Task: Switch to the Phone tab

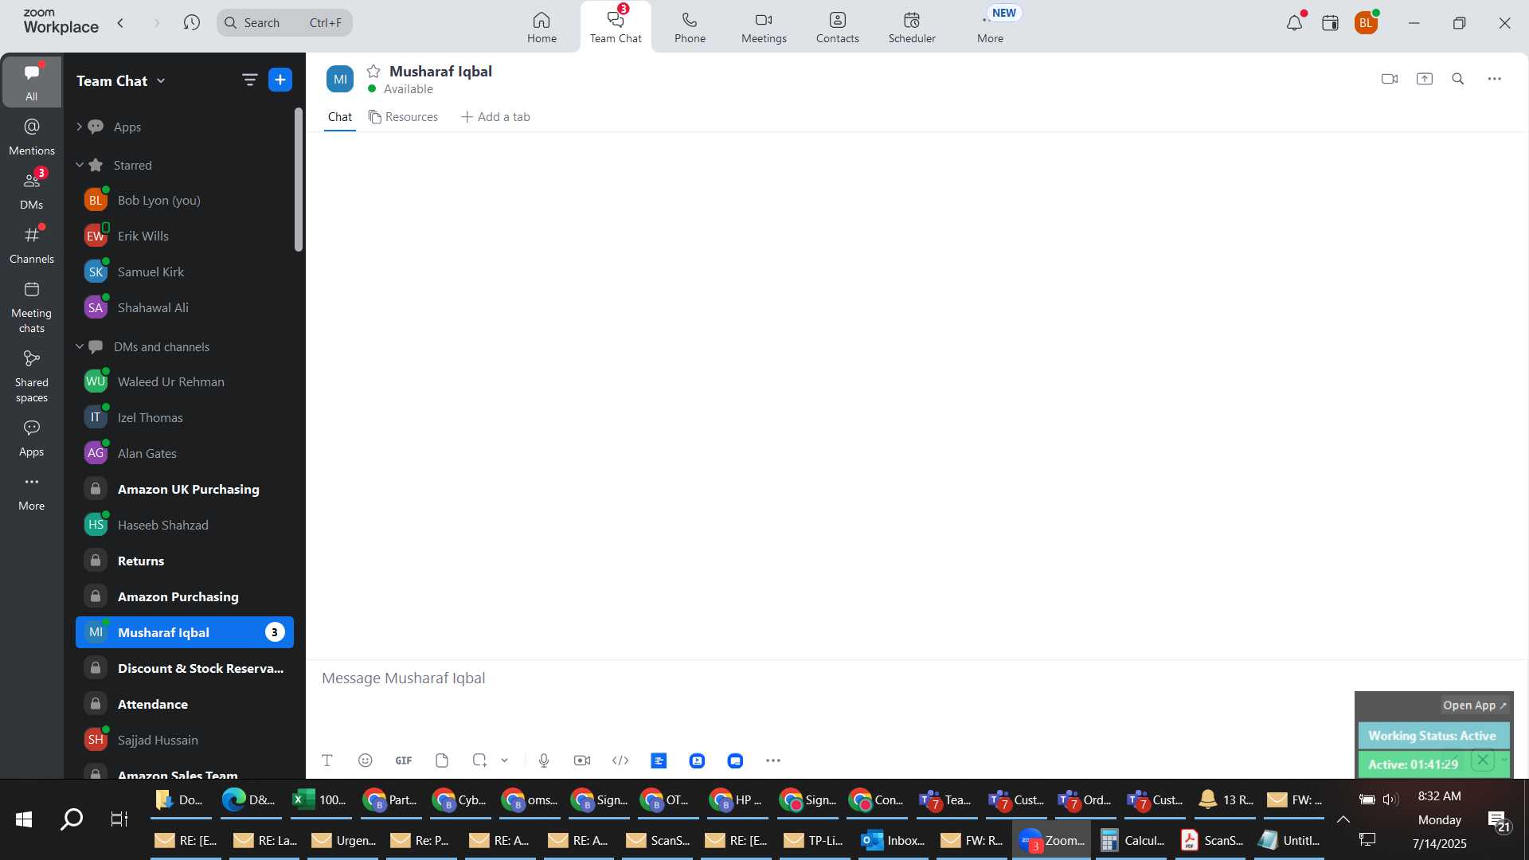Action: (690, 27)
